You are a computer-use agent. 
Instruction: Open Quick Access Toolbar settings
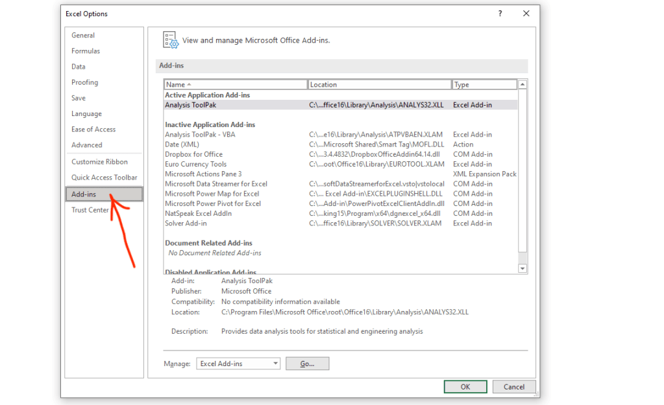pyautogui.click(x=104, y=178)
